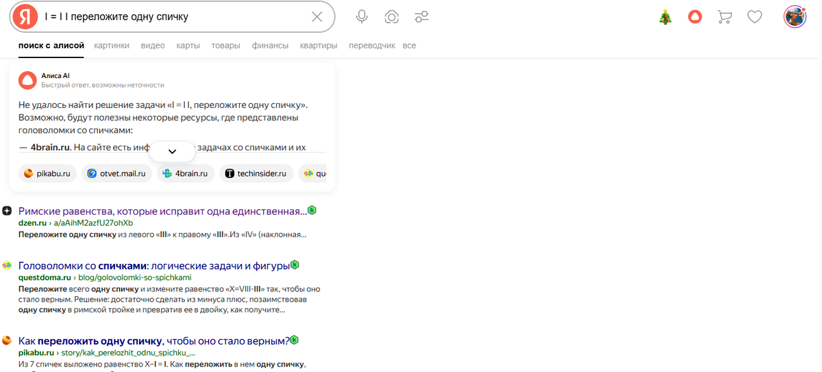Open dzen.ru result URL link
Viewport: 822px width, 372px height.
click(x=75, y=223)
